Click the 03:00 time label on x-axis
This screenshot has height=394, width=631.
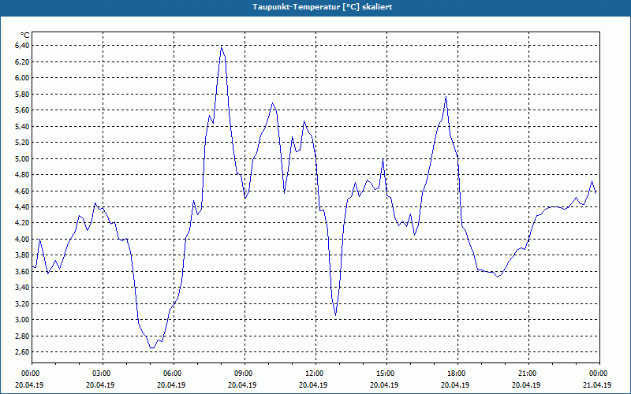[x=103, y=374]
